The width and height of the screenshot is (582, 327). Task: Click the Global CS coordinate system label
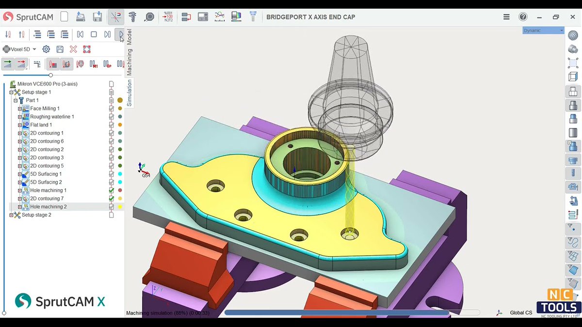pyautogui.click(x=521, y=313)
